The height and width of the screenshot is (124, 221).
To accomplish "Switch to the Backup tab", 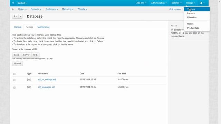I will tap(18, 27).
